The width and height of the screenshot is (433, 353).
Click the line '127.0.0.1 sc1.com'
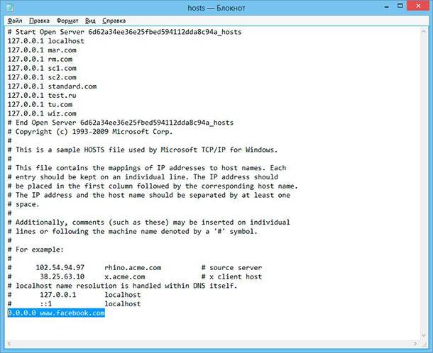pyautogui.click(x=42, y=68)
